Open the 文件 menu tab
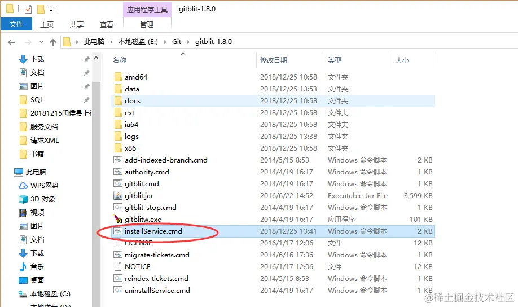518x307 pixels. coord(16,24)
